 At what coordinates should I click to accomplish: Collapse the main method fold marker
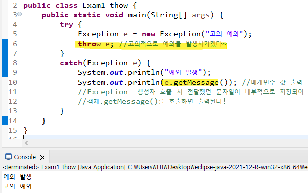coord(19,14)
